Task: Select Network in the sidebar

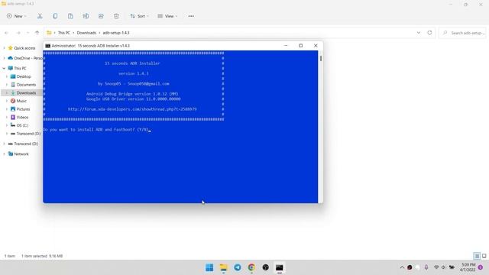Action: (x=18, y=154)
